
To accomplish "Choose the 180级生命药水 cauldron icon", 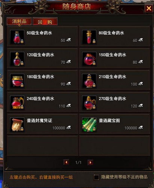I will tap(17, 81).
